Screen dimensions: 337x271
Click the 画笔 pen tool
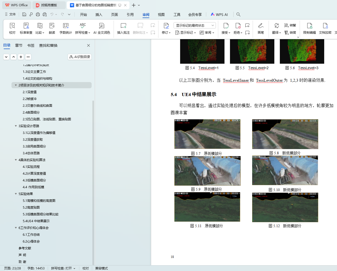(x=261, y=28)
